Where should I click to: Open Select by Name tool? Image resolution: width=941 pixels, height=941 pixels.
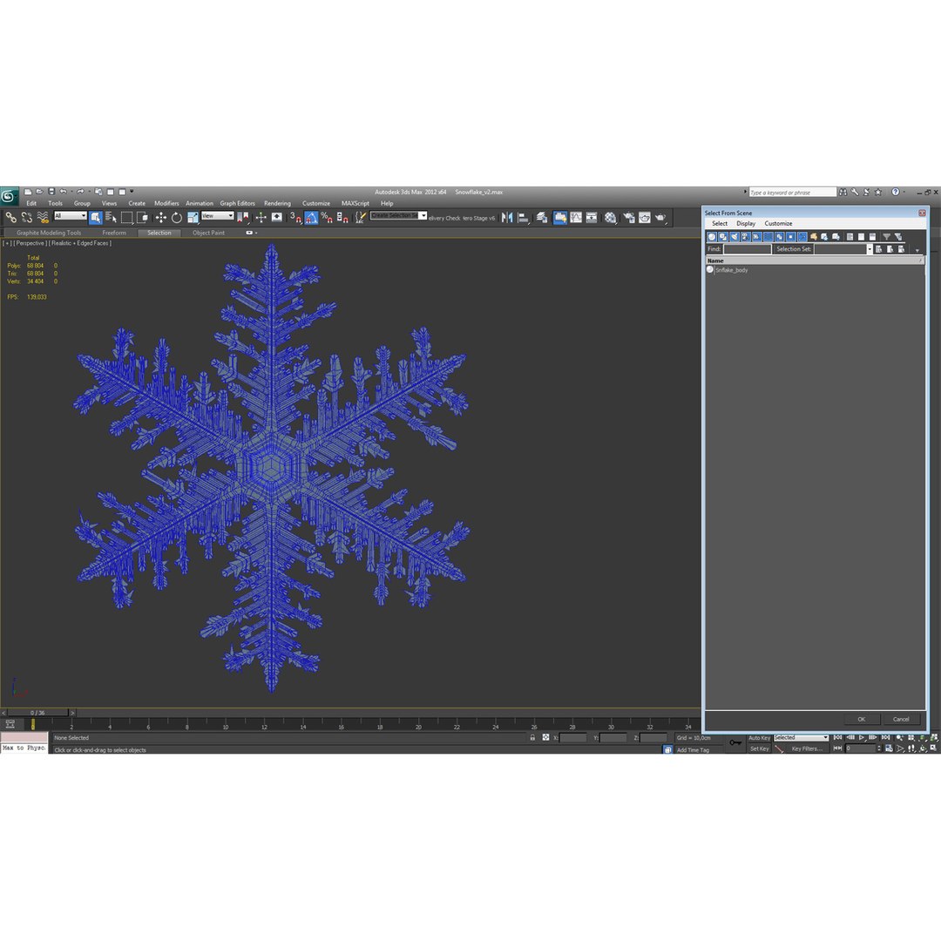tap(111, 217)
